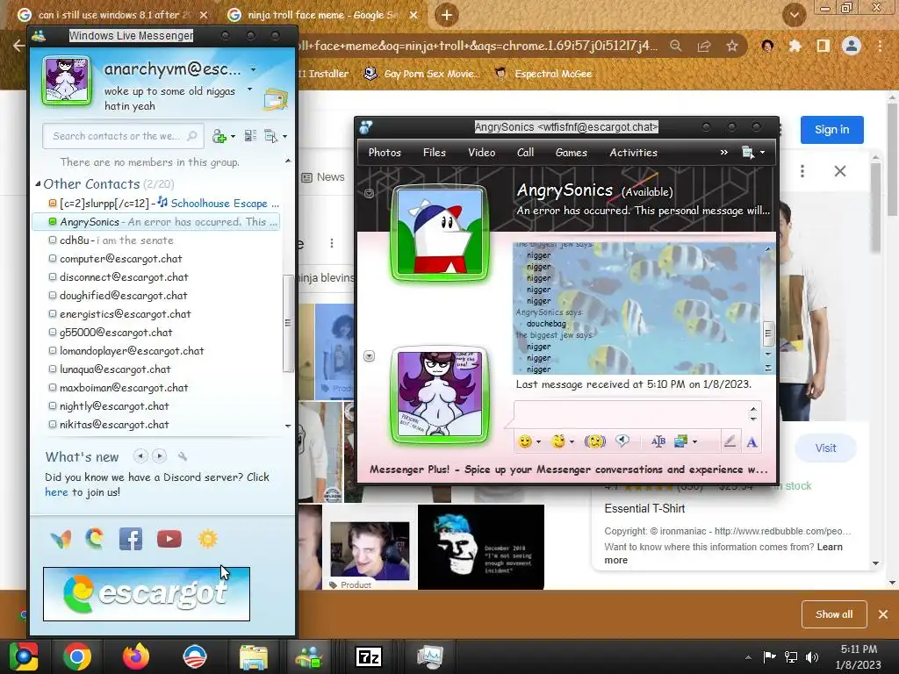The width and height of the screenshot is (899, 674).
Task: Open the add contact dropdown arrow
Action: click(233, 136)
